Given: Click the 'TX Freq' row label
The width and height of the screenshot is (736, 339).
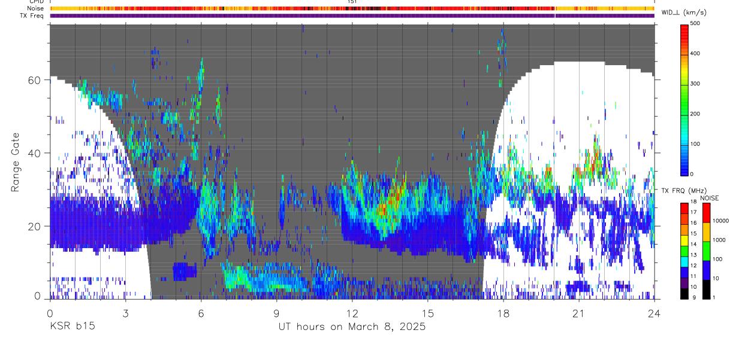Looking at the screenshot, I should click(x=32, y=16).
